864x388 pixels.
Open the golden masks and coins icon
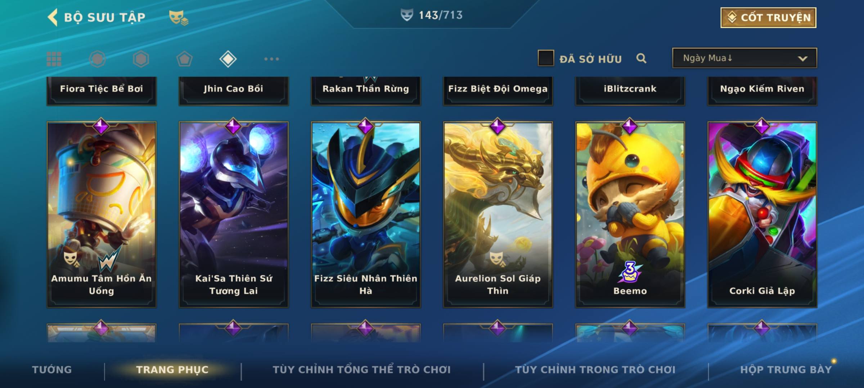[179, 18]
